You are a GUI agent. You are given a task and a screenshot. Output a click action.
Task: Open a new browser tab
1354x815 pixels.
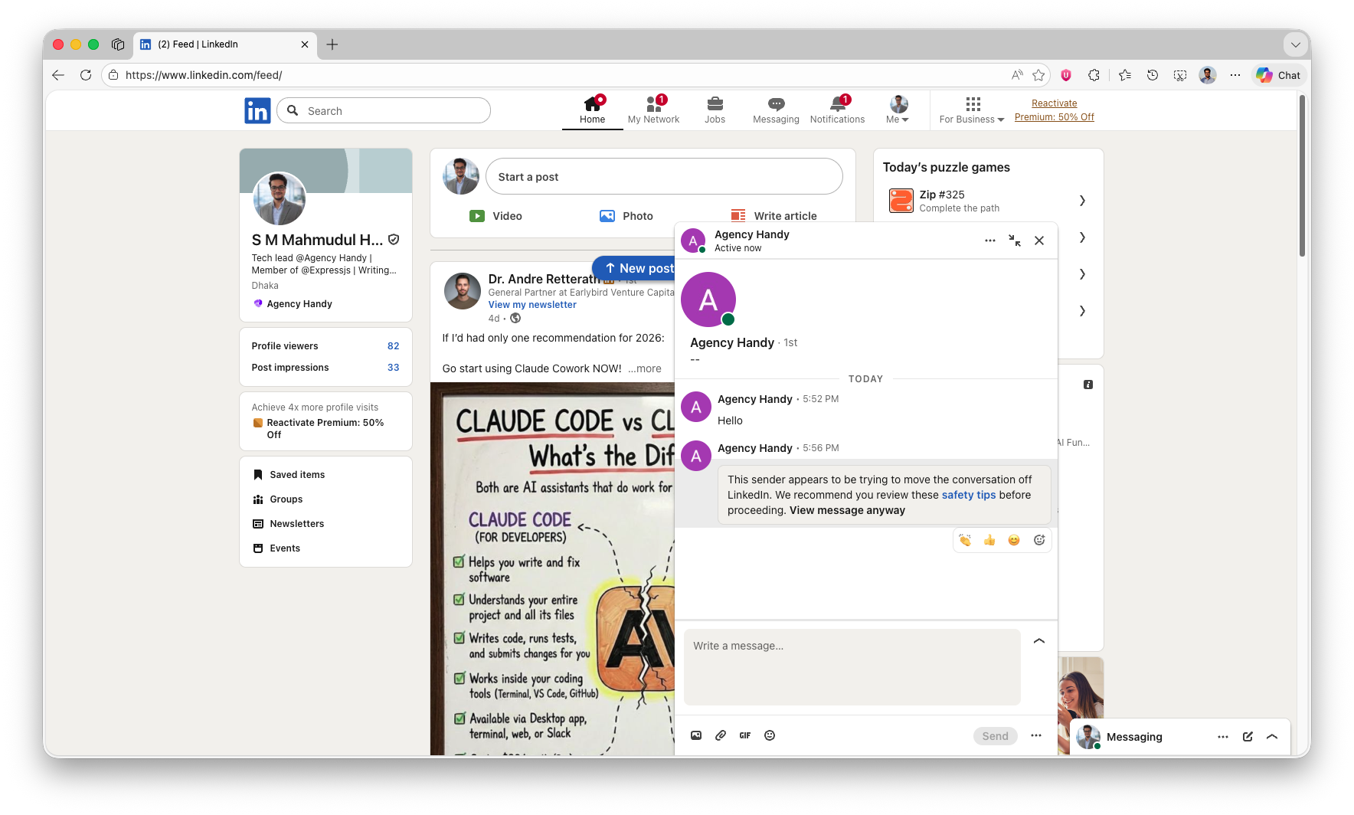(x=332, y=44)
